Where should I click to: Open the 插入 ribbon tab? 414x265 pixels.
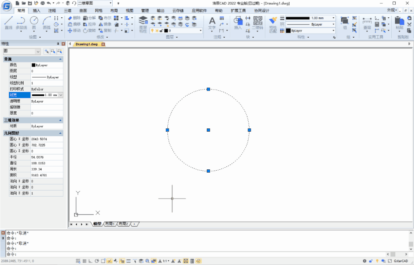36,10
